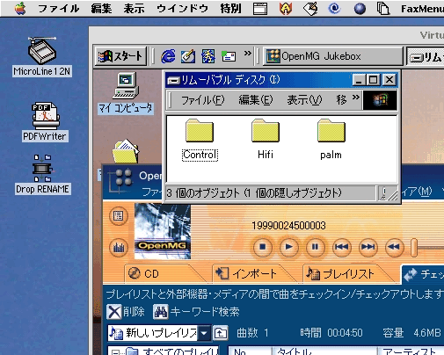Select the PDFWriter desktop icon

45,122
